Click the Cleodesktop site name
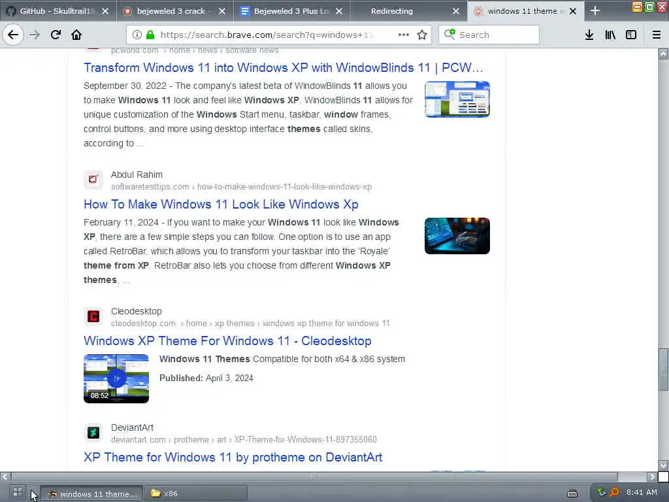 (x=136, y=311)
